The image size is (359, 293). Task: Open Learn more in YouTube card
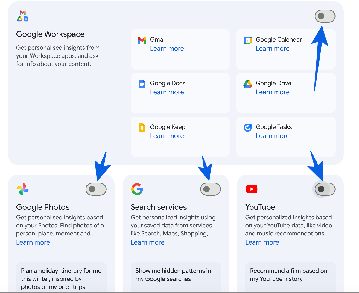pos(262,242)
